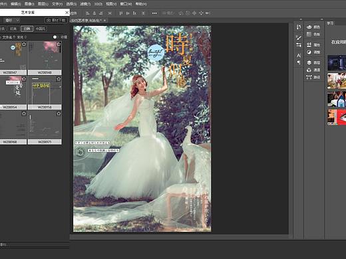Favorite the W200948 template star
The height and width of the screenshot is (259, 346).
59,44
